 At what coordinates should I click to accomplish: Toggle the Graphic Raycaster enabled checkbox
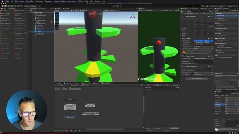[184, 66]
